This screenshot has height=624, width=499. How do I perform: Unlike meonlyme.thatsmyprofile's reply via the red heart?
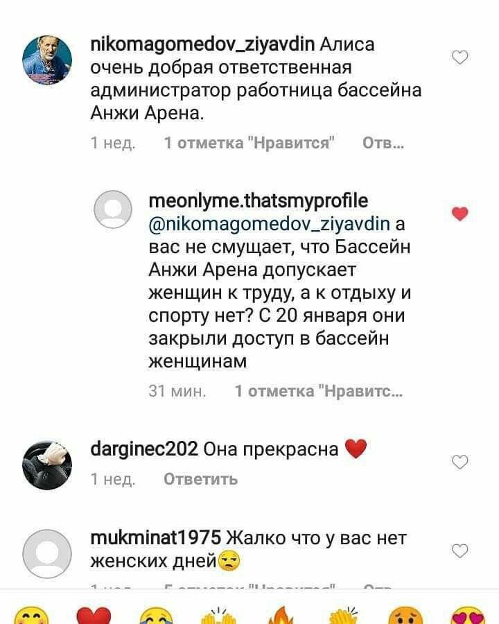coord(460,214)
